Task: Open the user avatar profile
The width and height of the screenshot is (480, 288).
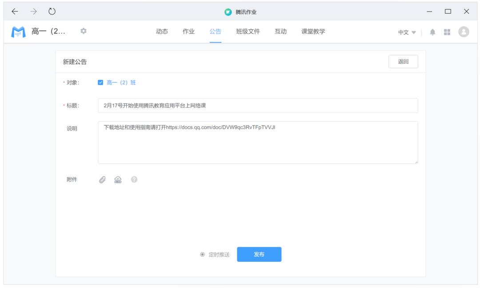Action: click(464, 32)
